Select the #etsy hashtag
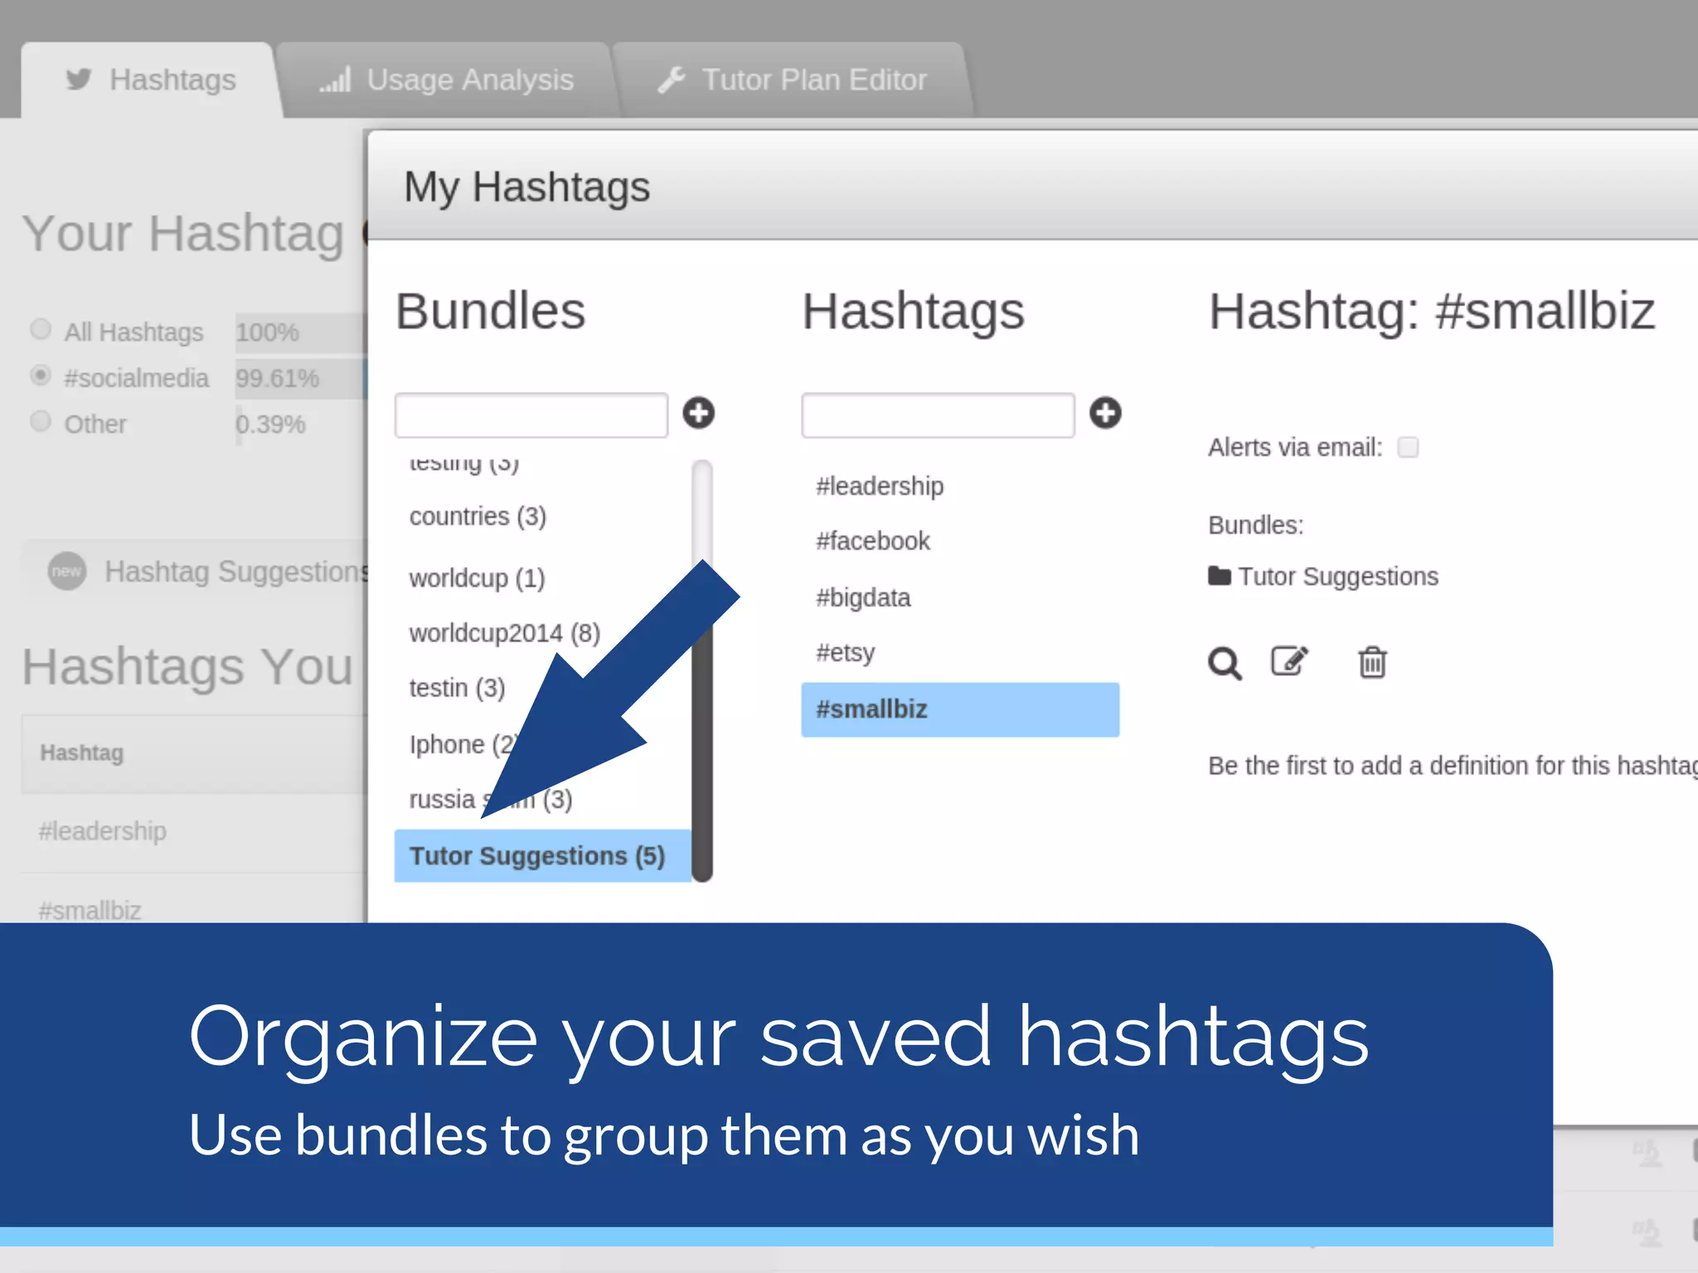The image size is (1698, 1273). point(845,653)
